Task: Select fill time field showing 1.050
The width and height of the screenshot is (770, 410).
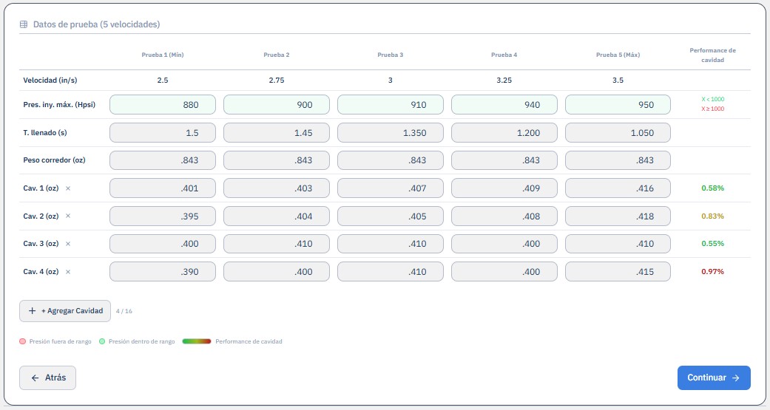Action: pyautogui.click(x=618, y=132)
